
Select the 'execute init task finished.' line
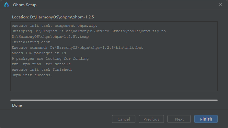(x=42, y=70)
